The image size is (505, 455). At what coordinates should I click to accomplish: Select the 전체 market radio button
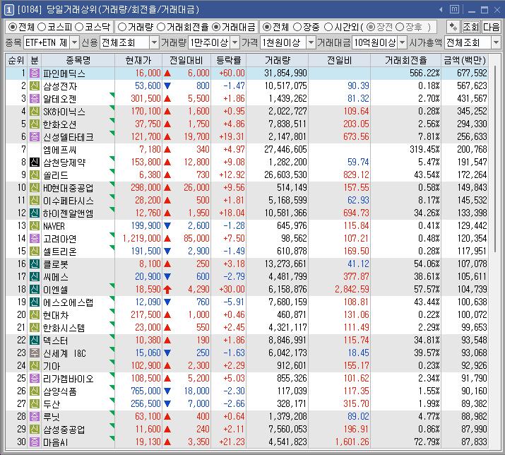click(13, 27)
